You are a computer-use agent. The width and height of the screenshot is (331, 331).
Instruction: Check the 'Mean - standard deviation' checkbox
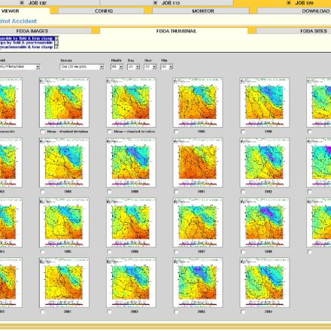click(x=43, y=132)
